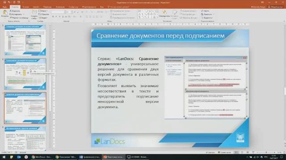Viewport: 286px width, 160px height.
Task: Collapse the ribbon with the chevron arrow
Action: pyautogui.click(x=284, y=21)
